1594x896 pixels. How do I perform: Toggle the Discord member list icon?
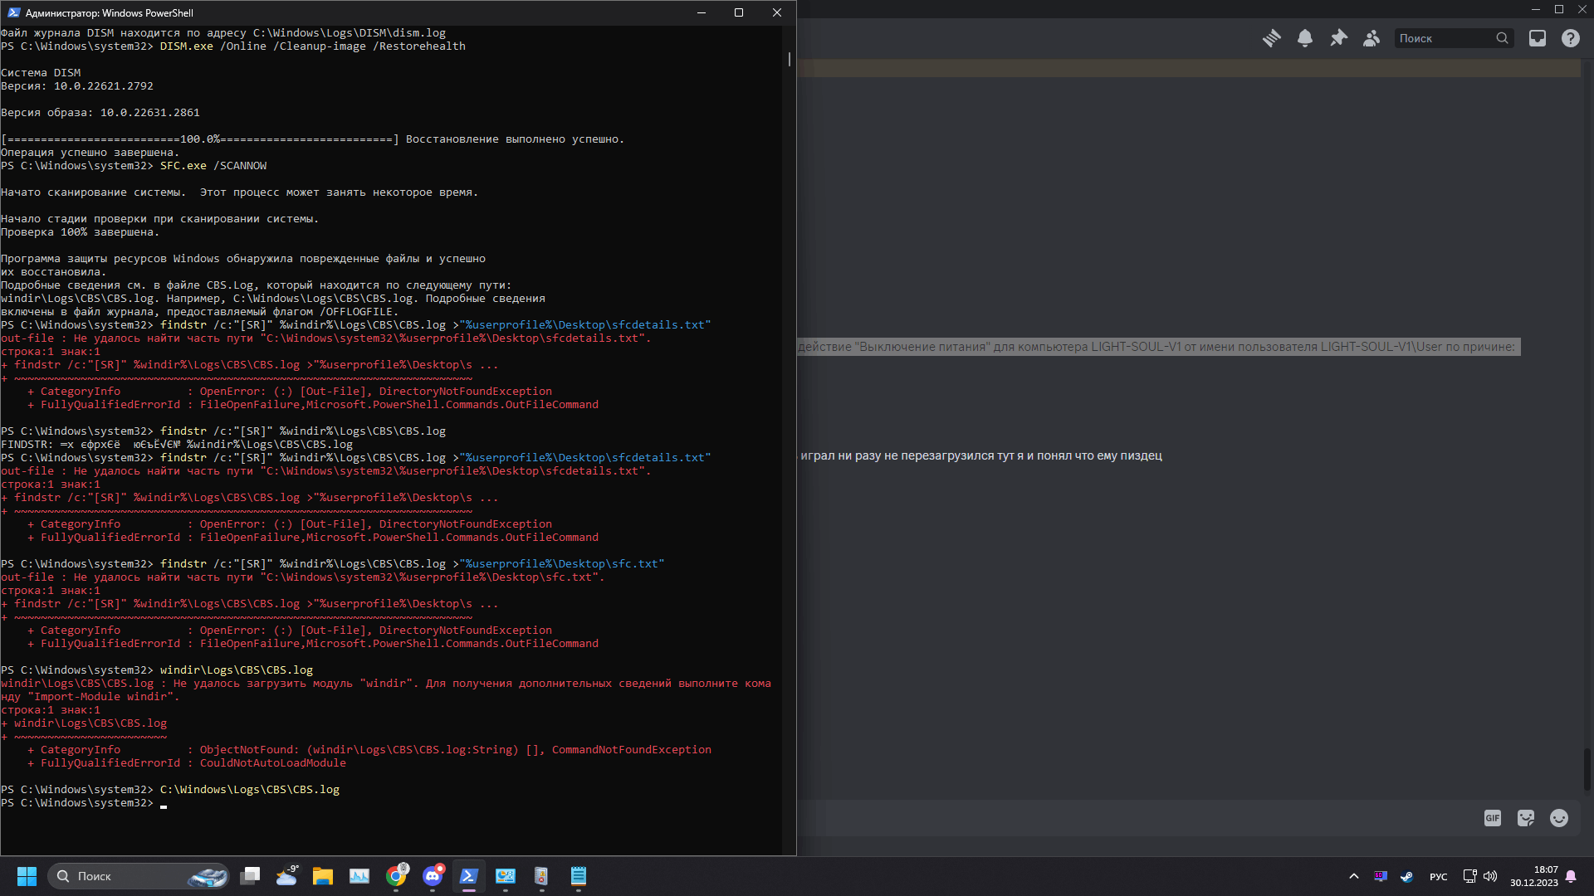1372,38
